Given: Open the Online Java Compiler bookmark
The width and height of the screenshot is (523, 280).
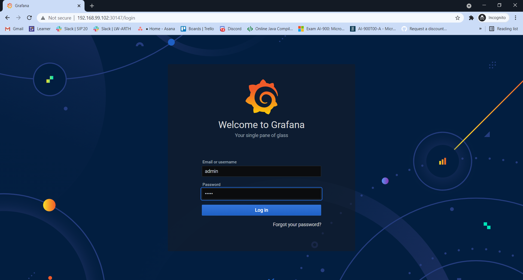Looking at the screenshot, I should pos(270,29).
